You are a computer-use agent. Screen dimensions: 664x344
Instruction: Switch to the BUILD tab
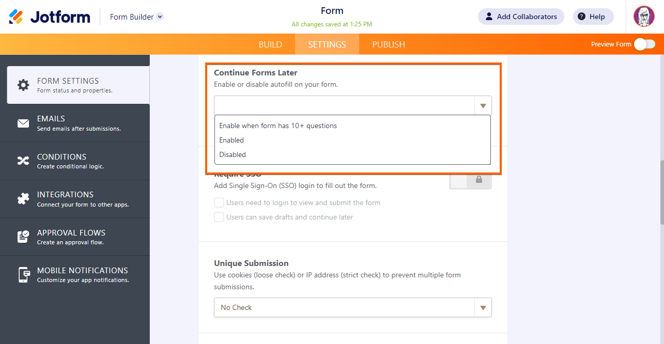(270, 44)
